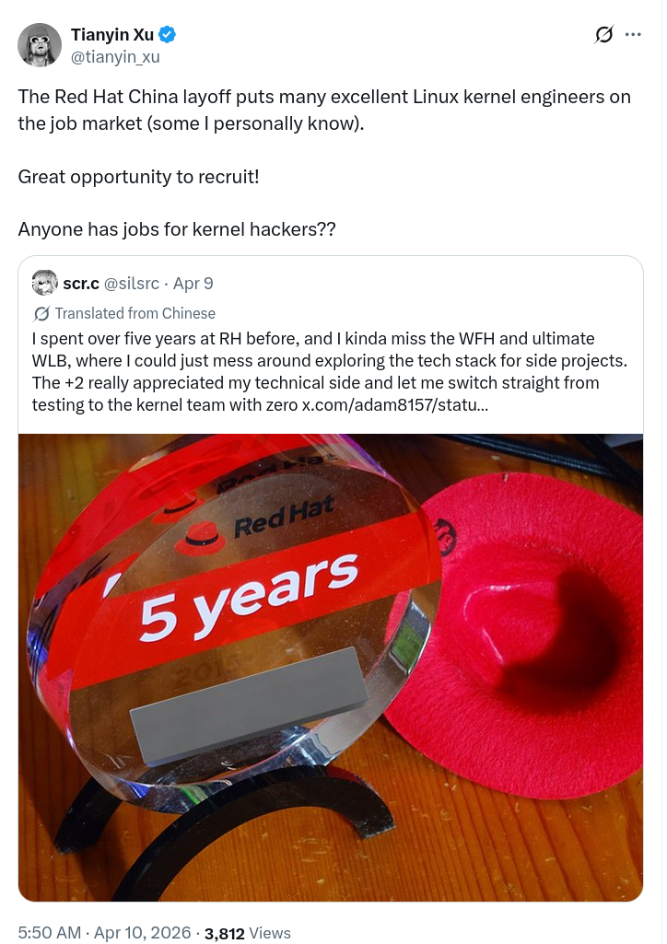Screen dimensions: 667x944
Task: Click the "Great opportunity to recruit!" text
Action: point(138,175)
